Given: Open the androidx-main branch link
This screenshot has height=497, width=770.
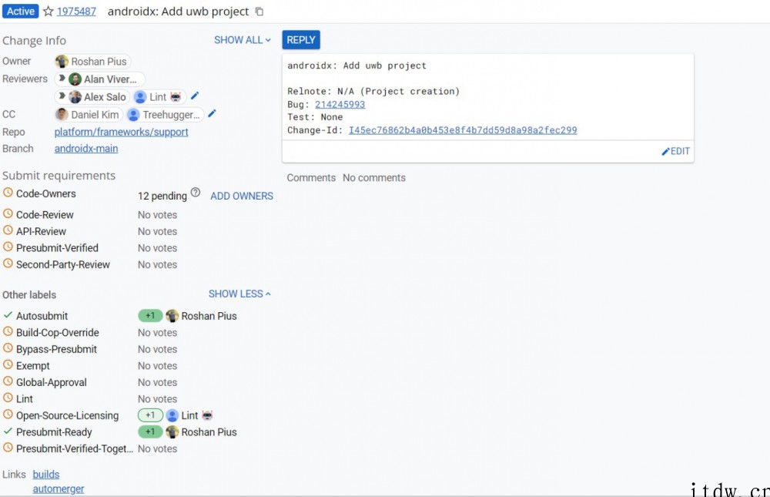Looking at the screenshot, I should (86, 149).
